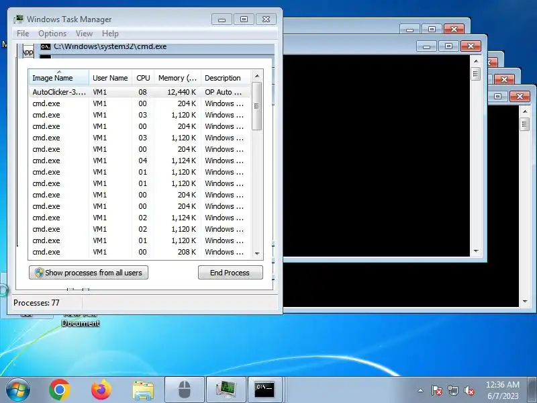Select the AutoClicker-3 process row
This screenshot has width=537, height=403.
(x=140, y=92)
